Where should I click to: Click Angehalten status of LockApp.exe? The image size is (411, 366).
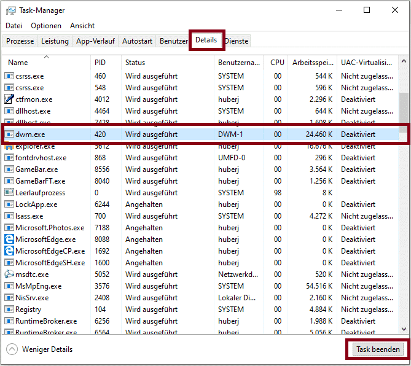click(144, 204)
